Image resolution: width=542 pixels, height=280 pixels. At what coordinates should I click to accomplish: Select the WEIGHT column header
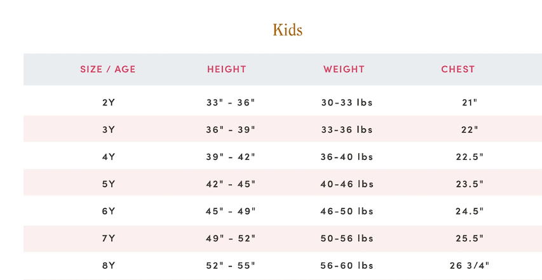tap(344, 69)
